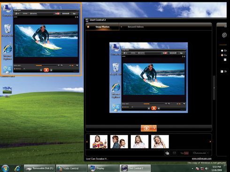Select the first radio button in the right panel
This screenshot has width=230, height=172.
[x=222, y=51]
